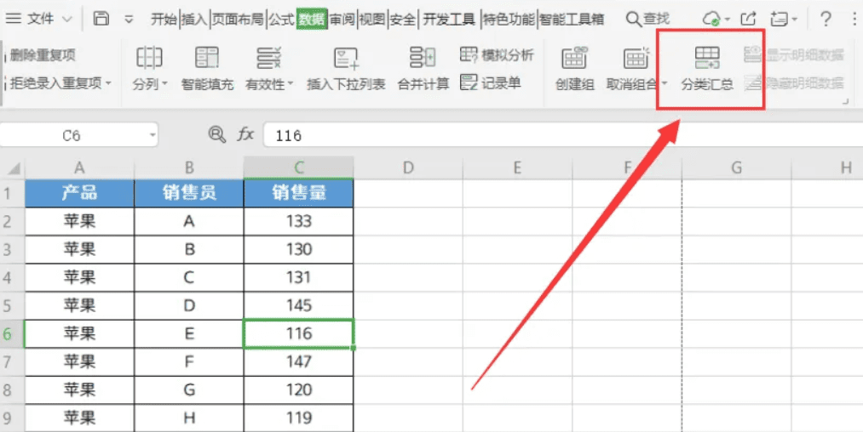Open the 公式 tab

[281, 20]
